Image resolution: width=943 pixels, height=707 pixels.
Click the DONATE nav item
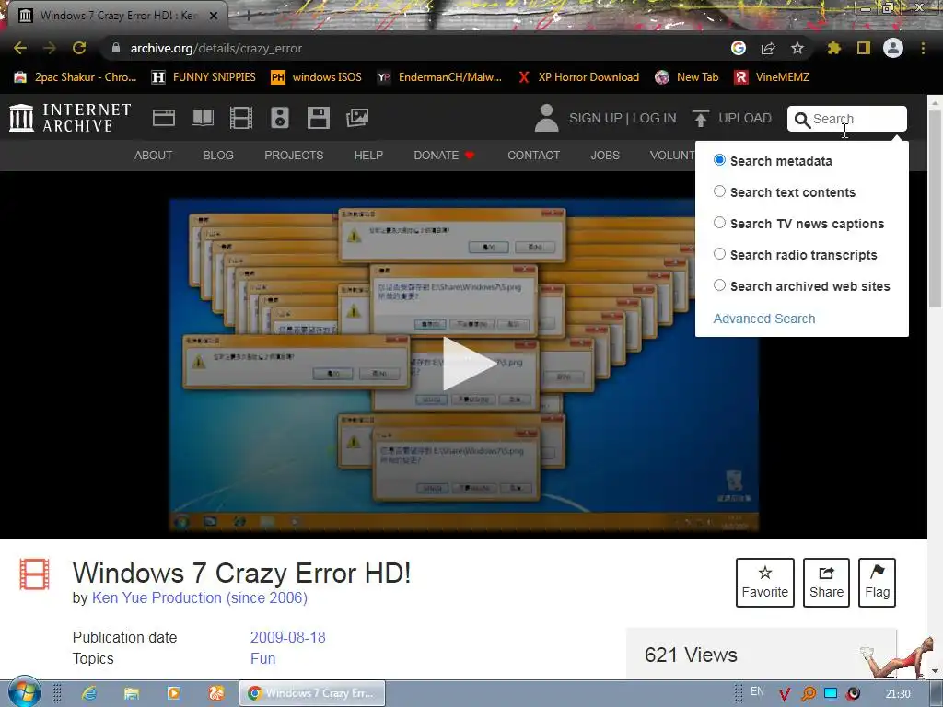(x=444, y=155)
